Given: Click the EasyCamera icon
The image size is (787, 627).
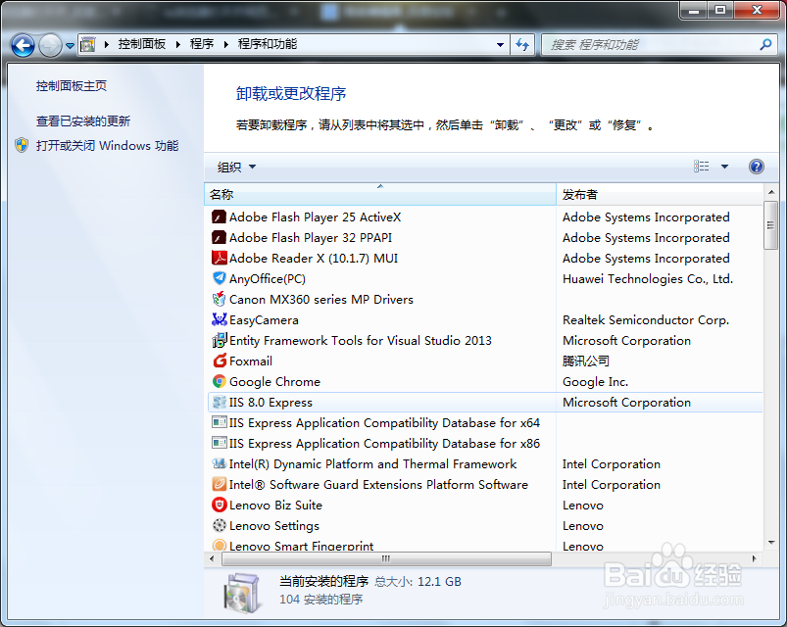Looking at the screenshot, I should point(219,319).
